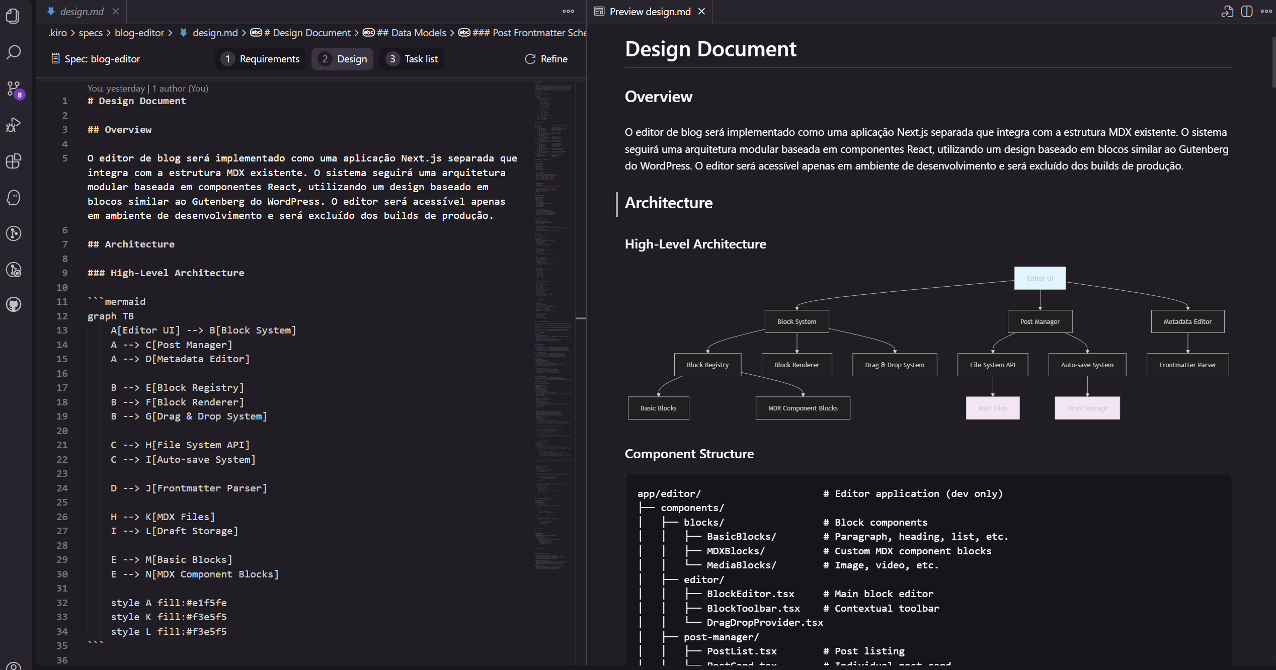Open the ### Post Frontmatter breadcrumb
Screen dimensions: 1276x670
tap(522, 33)
